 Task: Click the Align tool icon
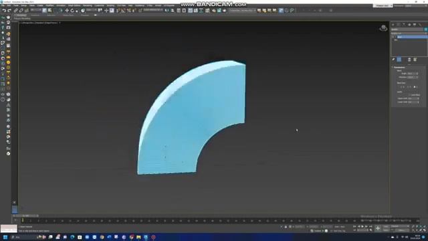173,11
